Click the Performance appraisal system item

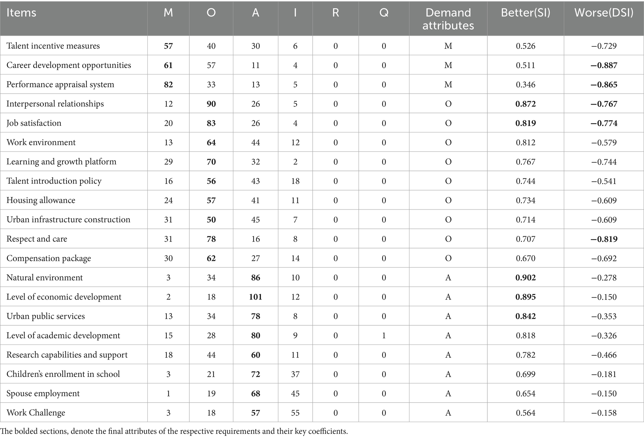click(60, 85)
